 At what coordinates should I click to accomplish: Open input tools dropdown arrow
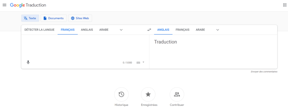pos(143,62)
